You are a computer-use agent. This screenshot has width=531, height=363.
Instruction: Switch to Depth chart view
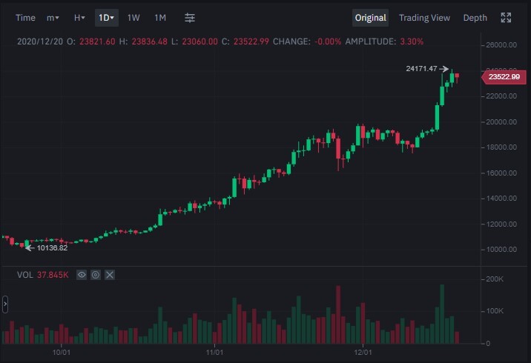(475, 18)
